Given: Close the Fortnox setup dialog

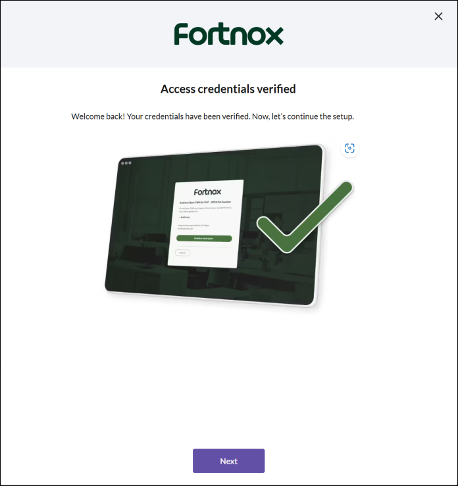Looking at the screenshot, I should click(438, 16).
